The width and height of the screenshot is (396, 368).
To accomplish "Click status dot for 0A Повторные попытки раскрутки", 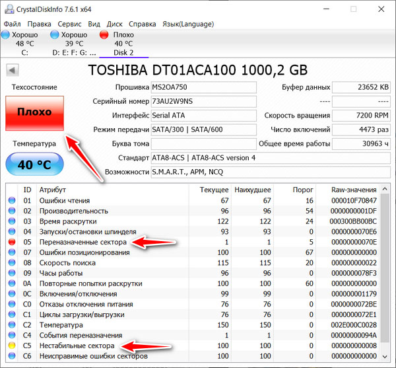I will point(12,283).
